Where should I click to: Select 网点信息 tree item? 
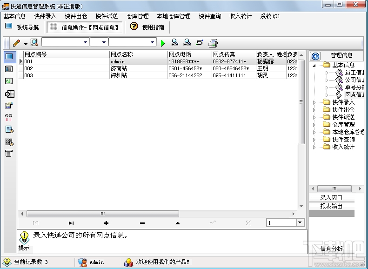coord(354,95)
